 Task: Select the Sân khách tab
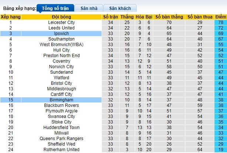[120, 8]
